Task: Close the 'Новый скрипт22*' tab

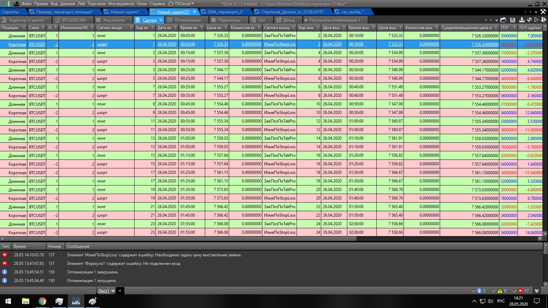Action: point(195,12)
